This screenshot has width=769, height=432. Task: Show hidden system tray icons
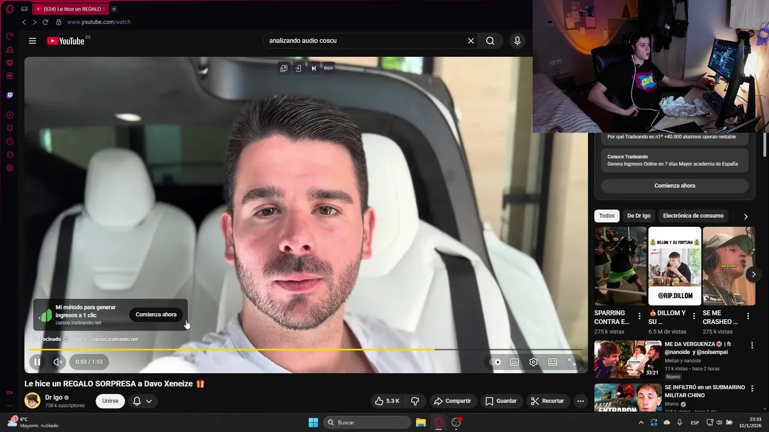pos(641,422)
